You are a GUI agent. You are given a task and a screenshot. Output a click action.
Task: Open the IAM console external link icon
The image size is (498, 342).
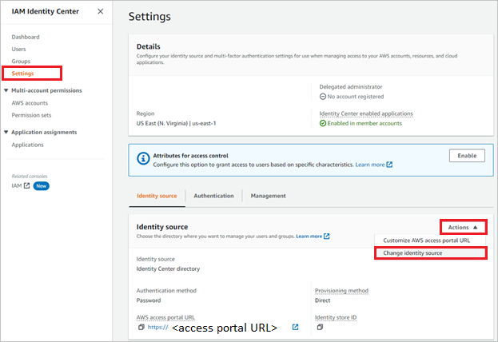point(27,185)
